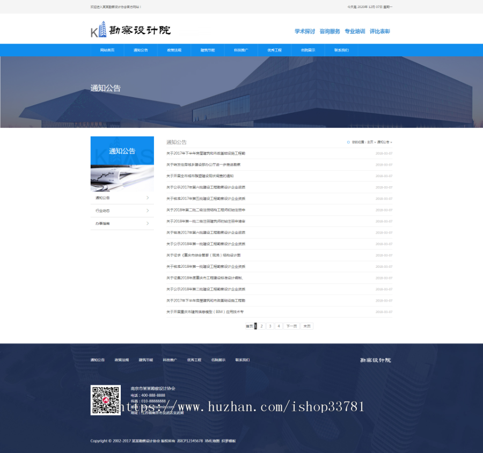Open the first article 关于2017年下半年房屋建筑
Image resolution: width=483 pixels, height=453 pixels.
coord(206,153)
